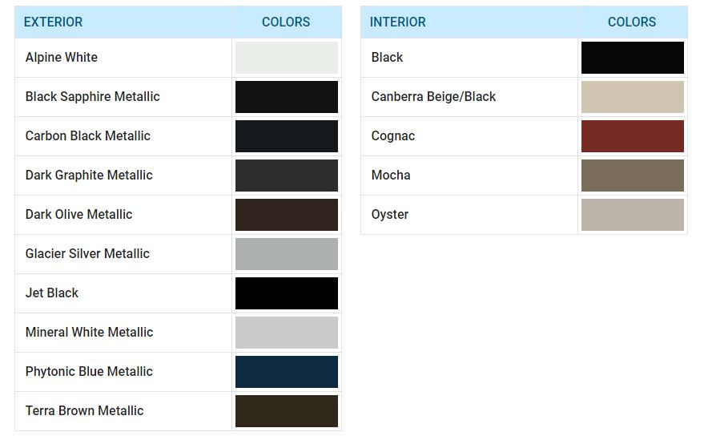Choose the Mineral White Metallic swatch

click(x=286, y=333)
